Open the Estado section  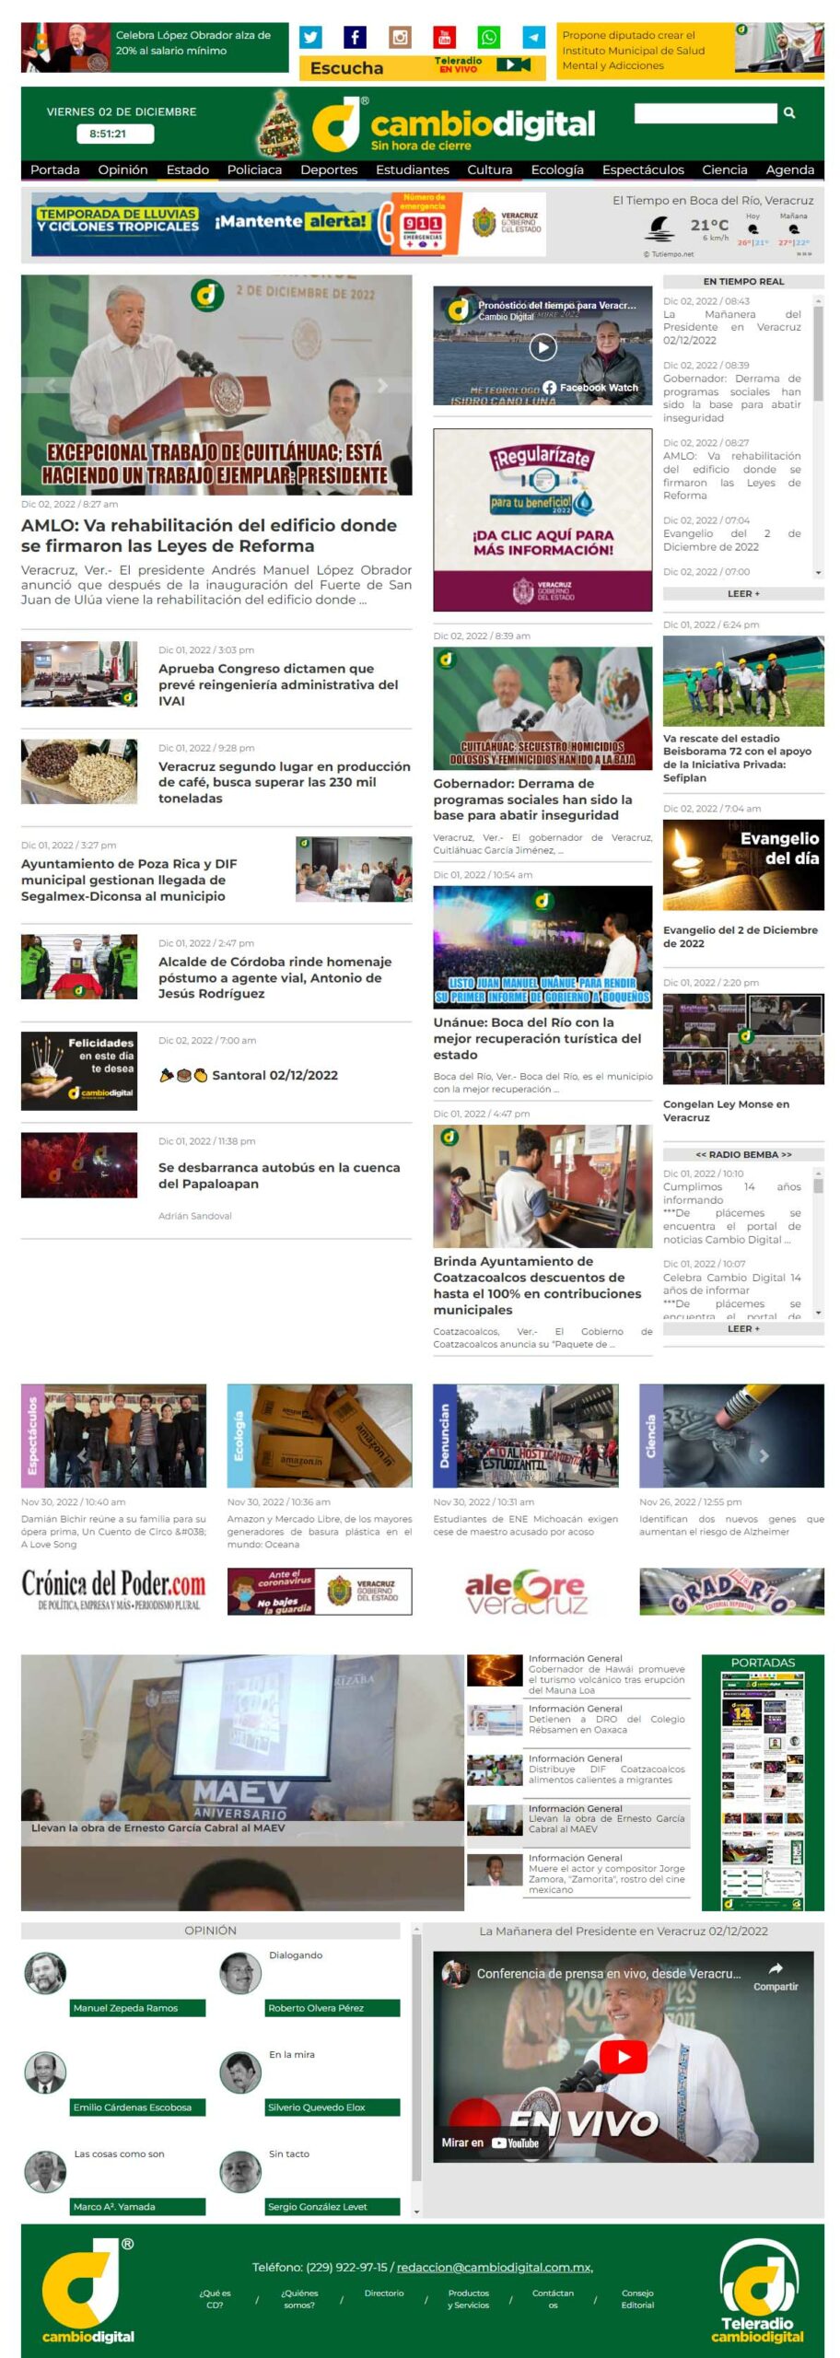click(188, 169)
